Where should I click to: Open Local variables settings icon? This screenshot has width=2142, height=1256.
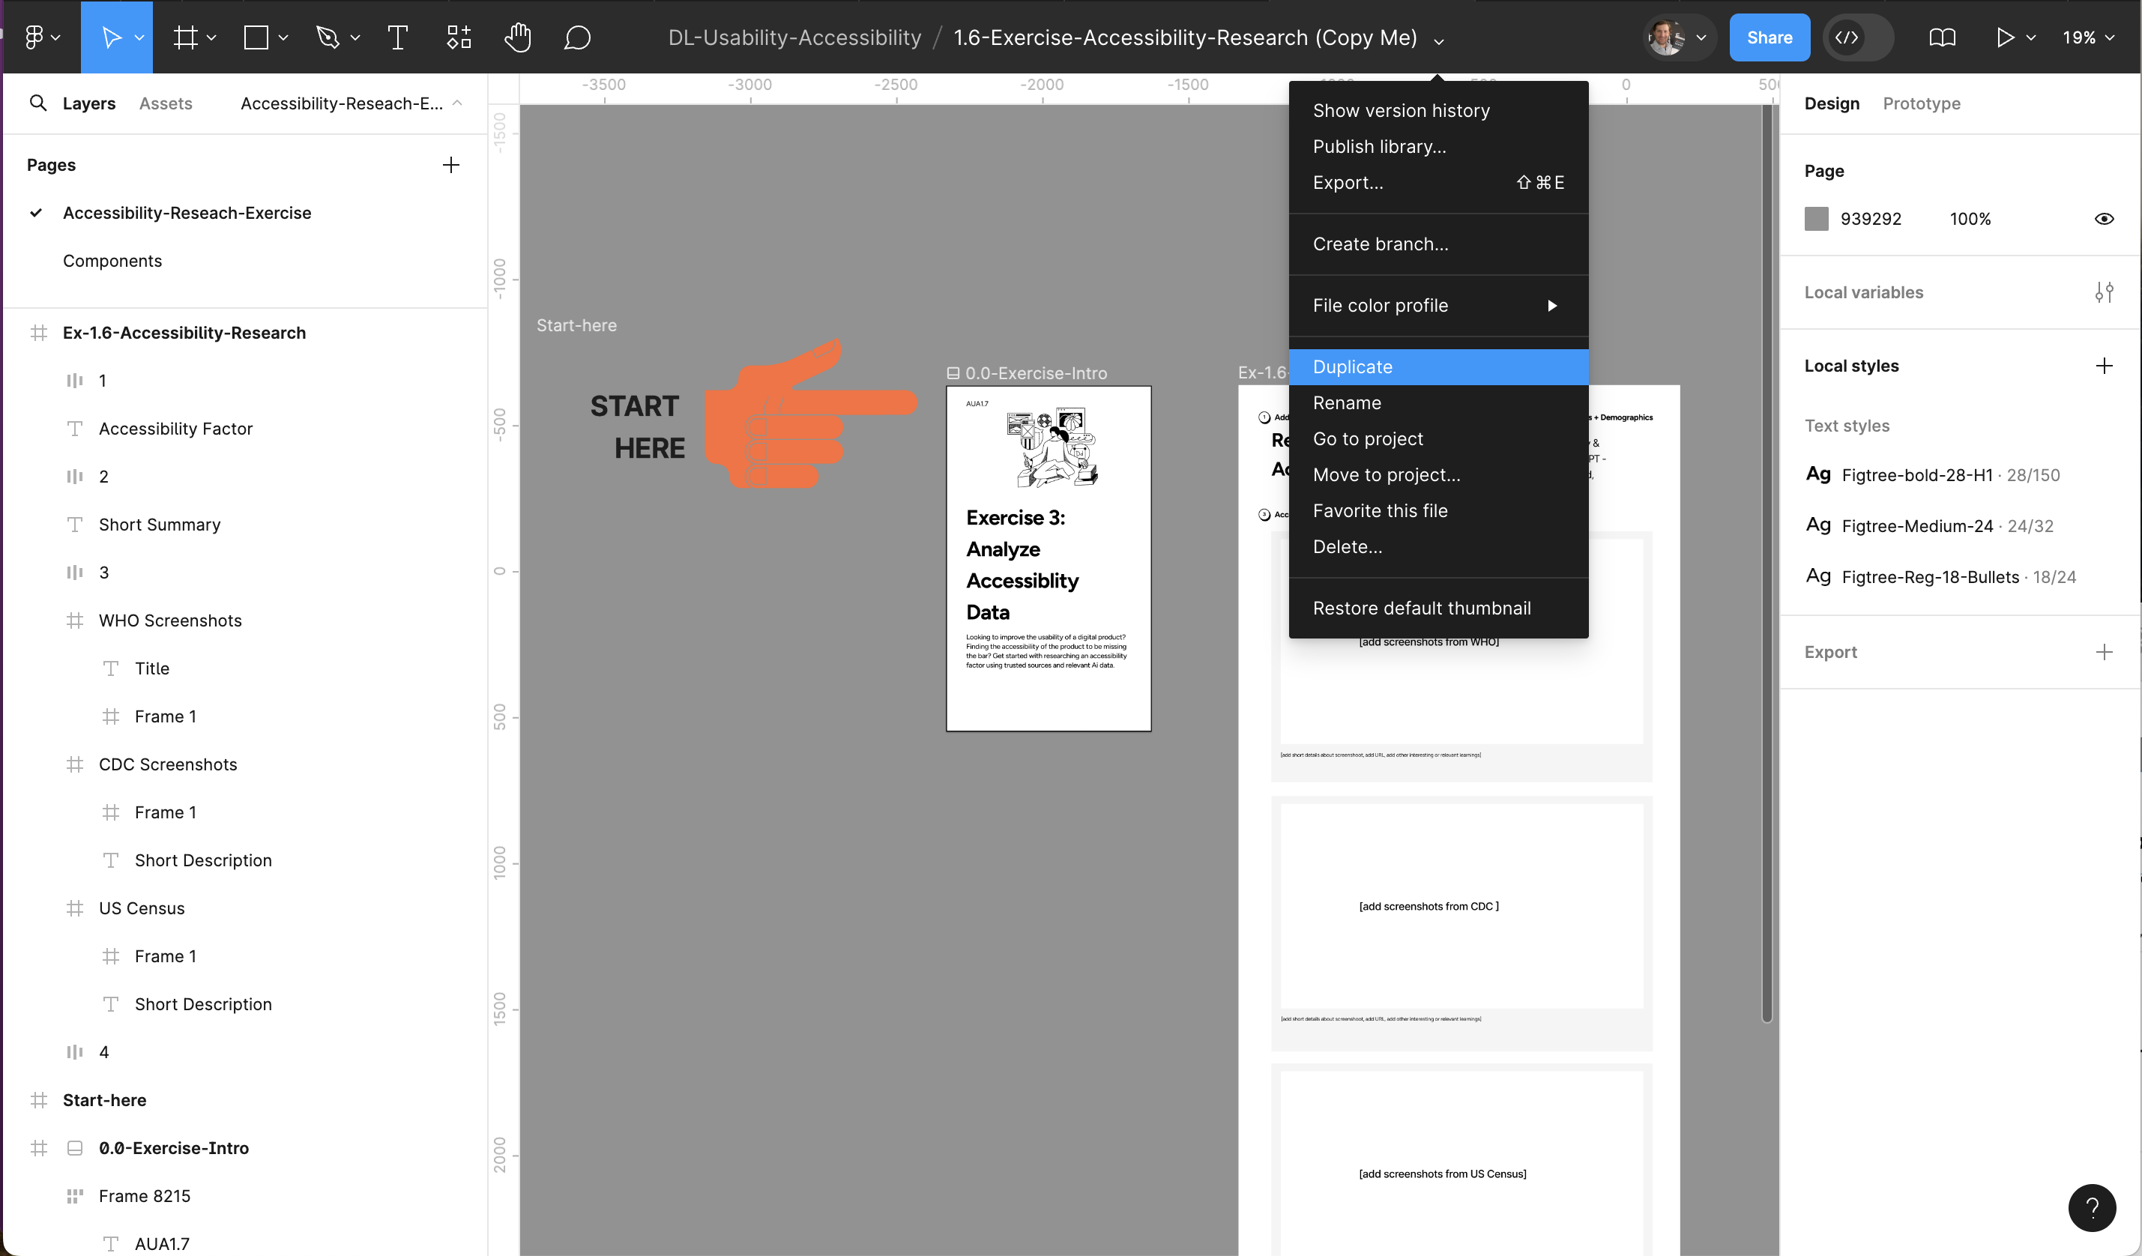pos(2104,292)
